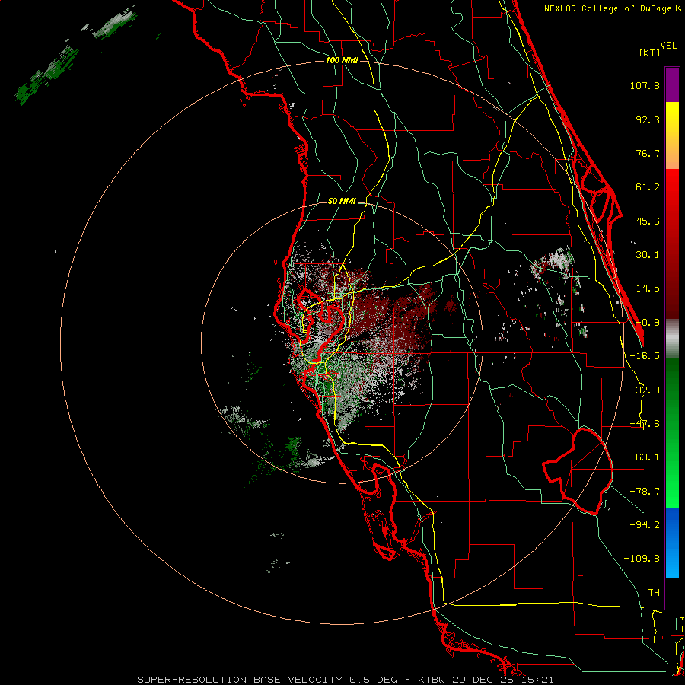Click the 107.8 scale value

(x=645, y=85)
